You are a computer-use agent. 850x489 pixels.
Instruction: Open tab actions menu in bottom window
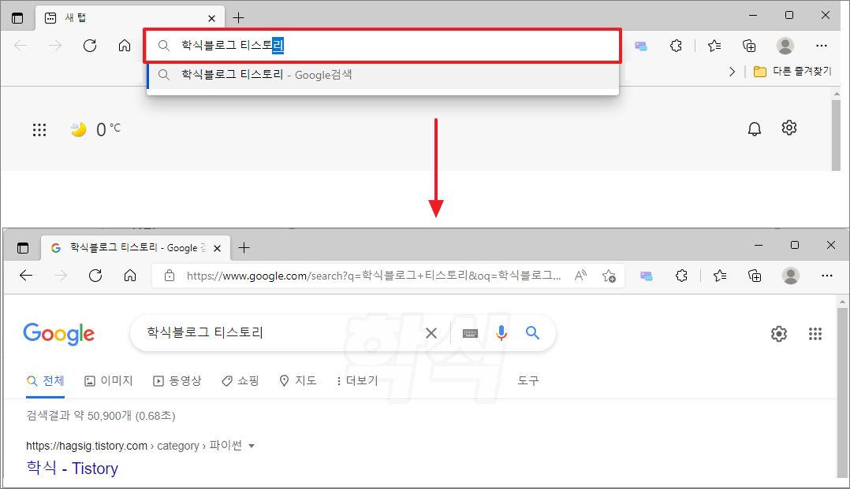coord(23,248)
